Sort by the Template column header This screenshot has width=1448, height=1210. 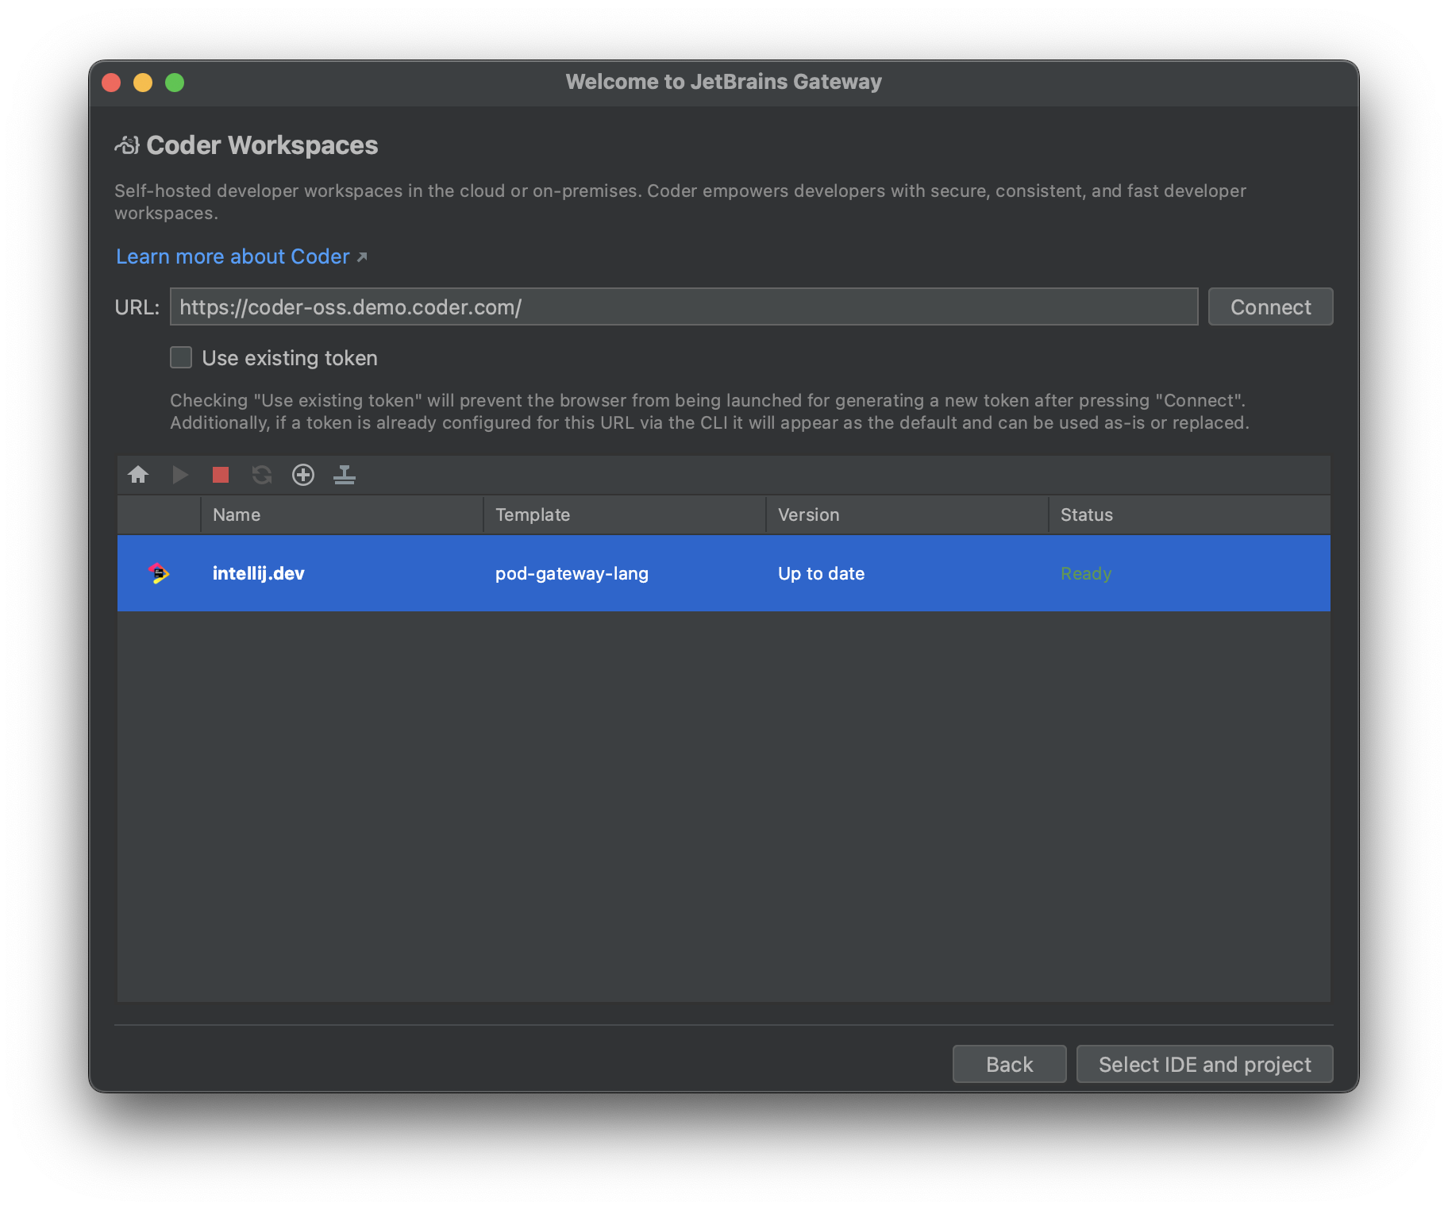pos(625,514)
